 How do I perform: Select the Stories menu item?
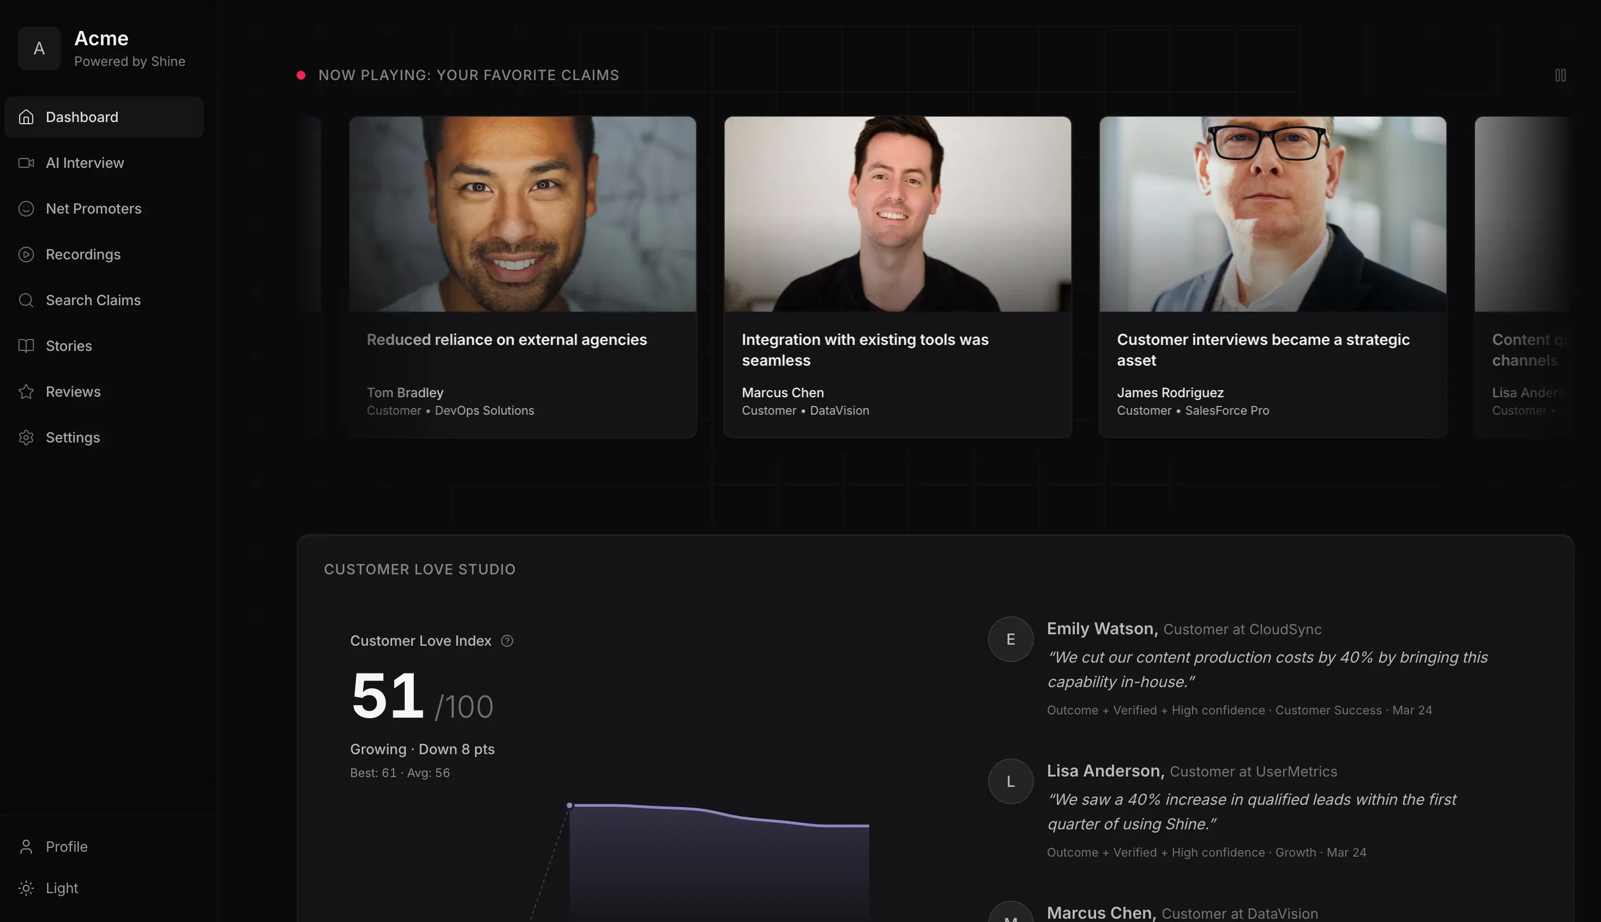point(104,345)
